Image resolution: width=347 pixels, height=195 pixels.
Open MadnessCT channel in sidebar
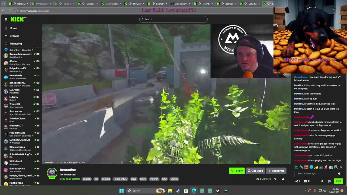[x=21, y=127]
